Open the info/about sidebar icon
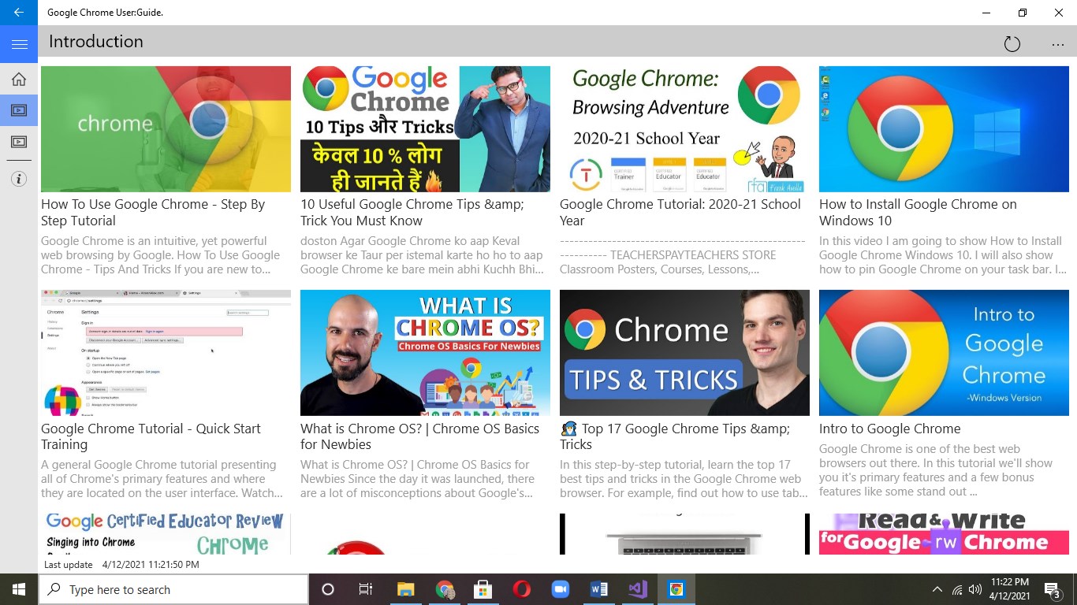 (x=19, y=180)
